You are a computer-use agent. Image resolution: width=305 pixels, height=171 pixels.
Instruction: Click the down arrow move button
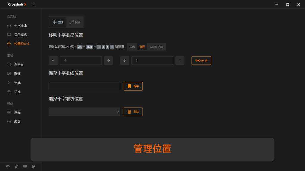coord(125,61)
